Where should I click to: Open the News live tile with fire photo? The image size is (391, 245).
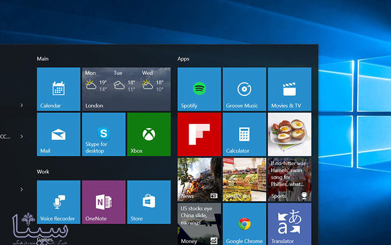tap(199, 179)
